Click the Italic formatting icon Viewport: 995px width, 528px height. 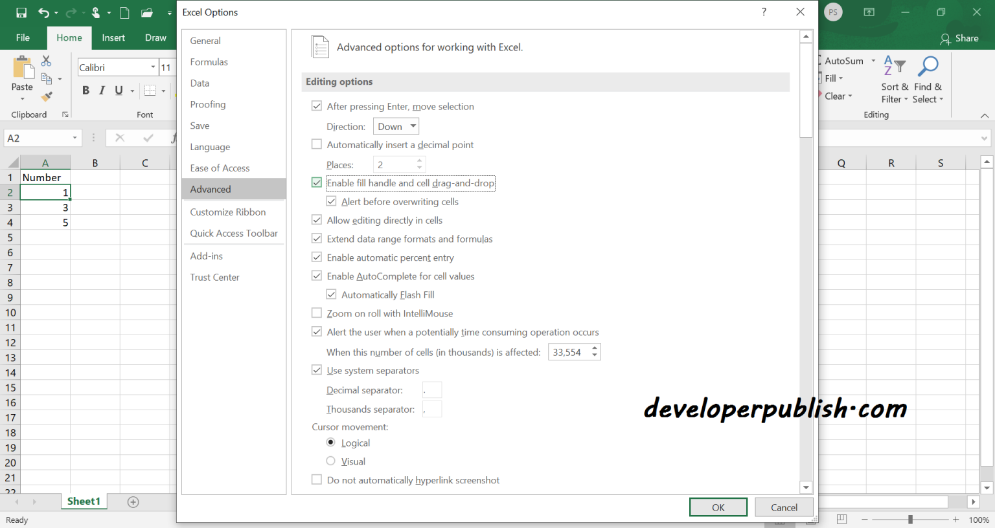point(102,91)
